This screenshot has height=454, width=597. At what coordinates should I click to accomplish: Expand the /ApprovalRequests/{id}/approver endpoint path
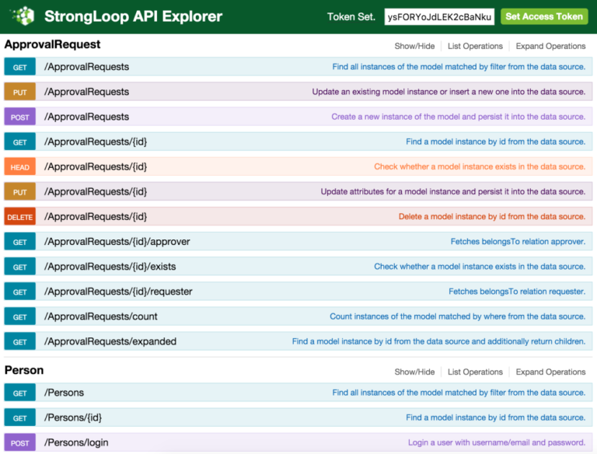(117, 242)
